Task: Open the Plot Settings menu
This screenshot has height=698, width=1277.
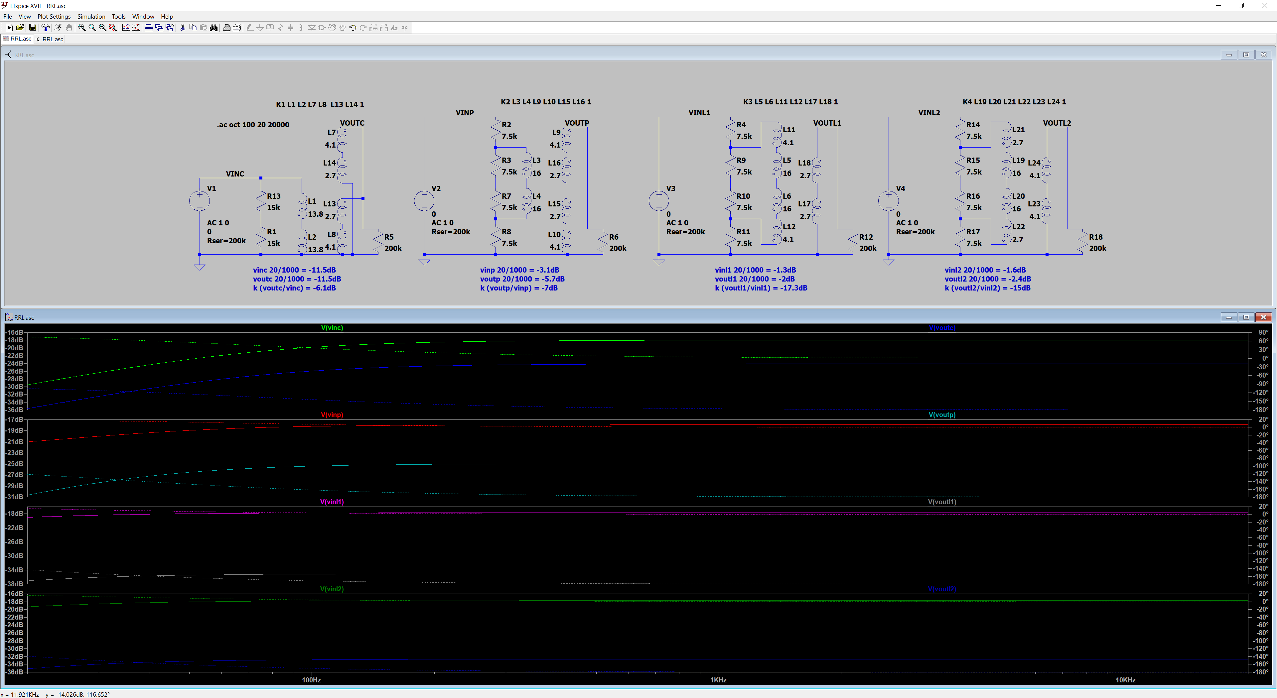Action: (54, 16)
